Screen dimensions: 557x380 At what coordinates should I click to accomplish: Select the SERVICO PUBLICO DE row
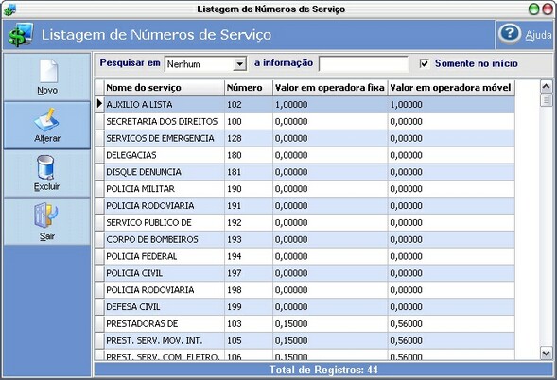[x=305, y=223]
